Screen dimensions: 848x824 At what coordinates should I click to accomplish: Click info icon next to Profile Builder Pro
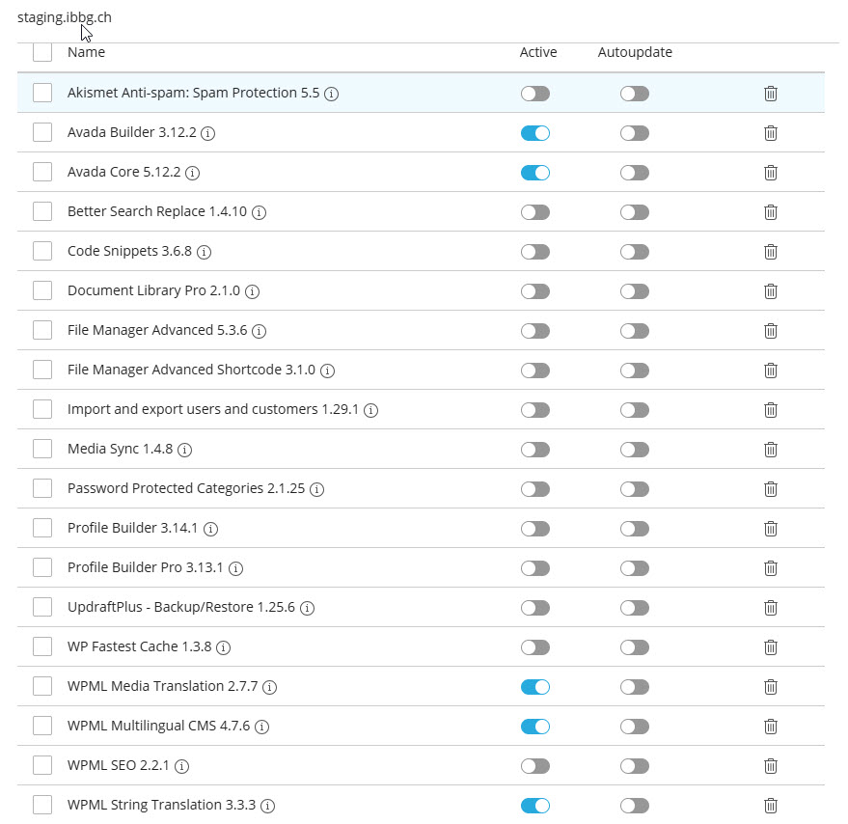pyautogui.click(x=235, y=568)
